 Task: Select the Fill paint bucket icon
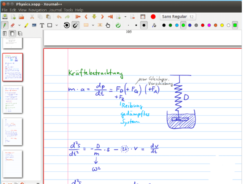click(x=154, y=25)
